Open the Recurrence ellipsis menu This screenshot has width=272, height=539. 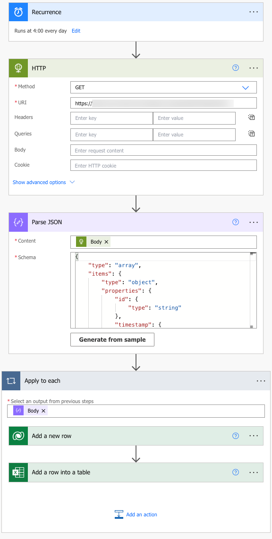254,12
